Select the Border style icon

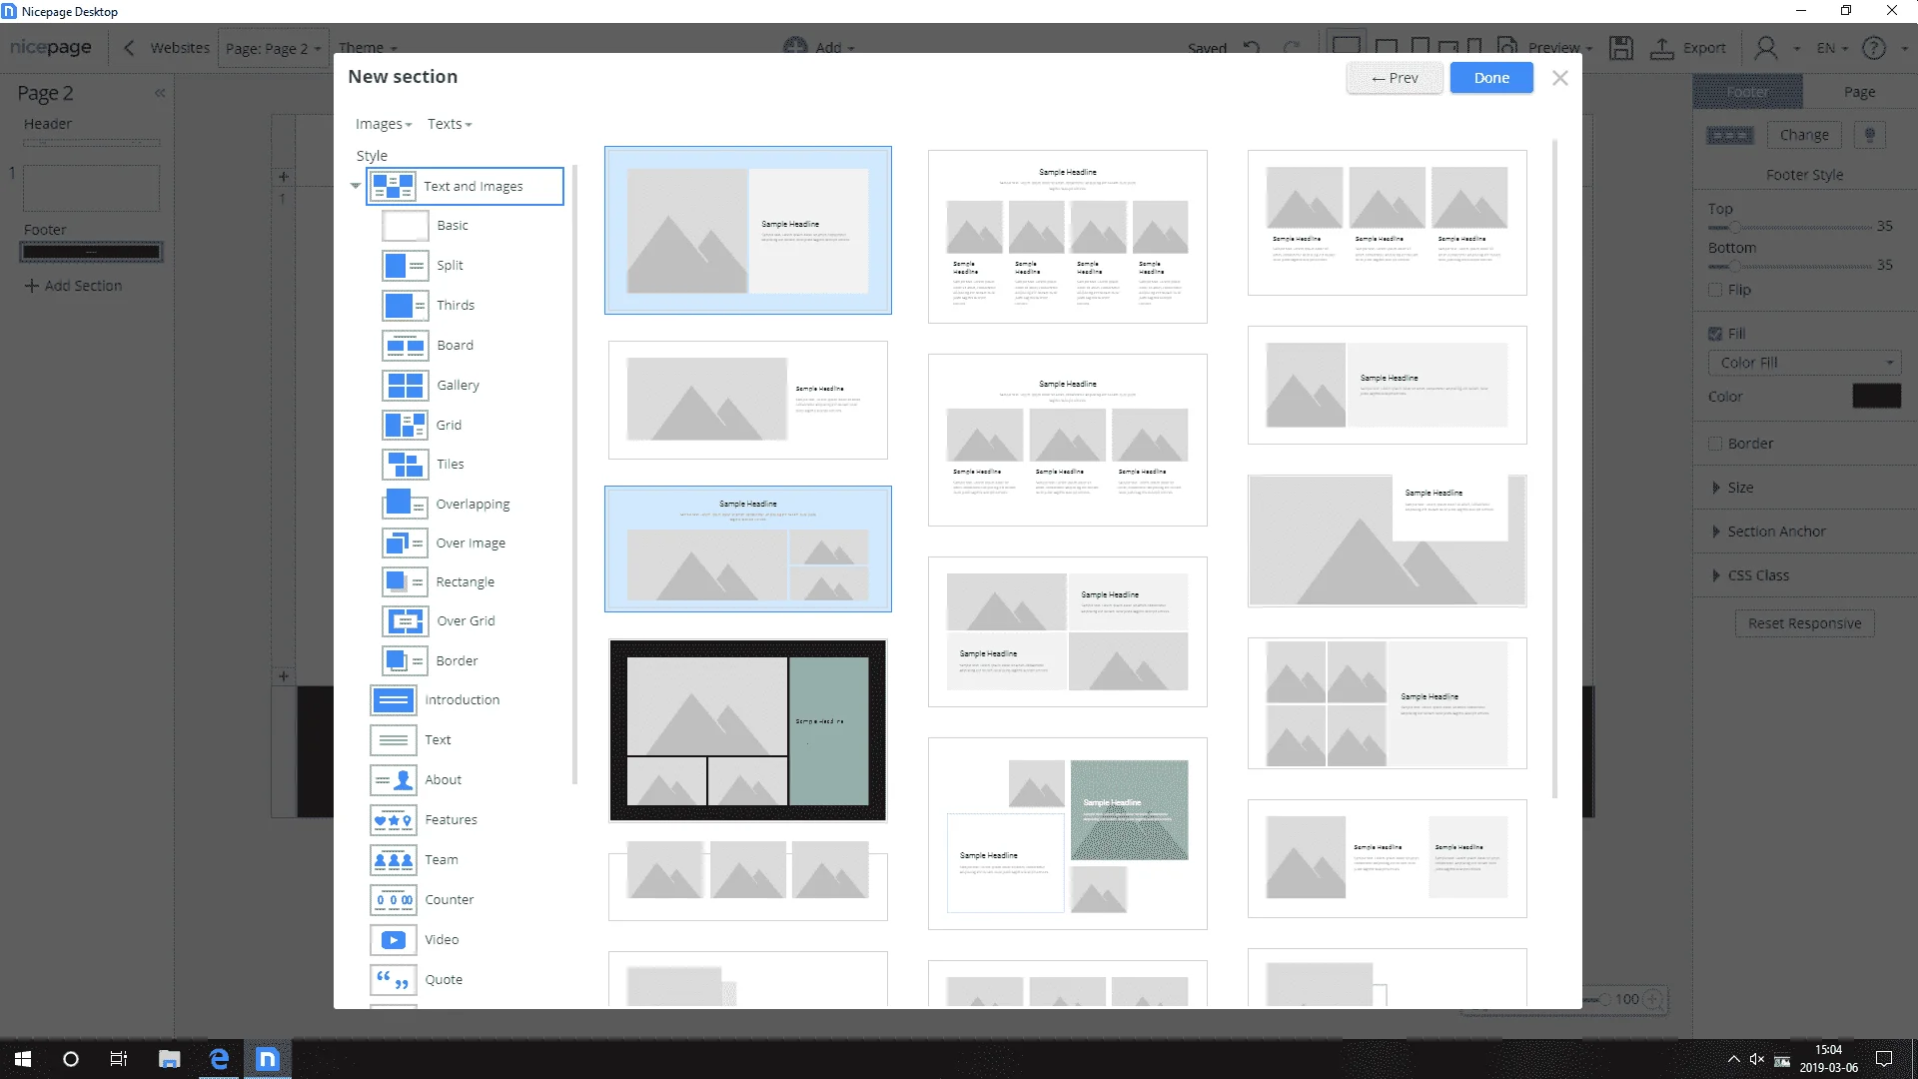click(x=405, y=660)
